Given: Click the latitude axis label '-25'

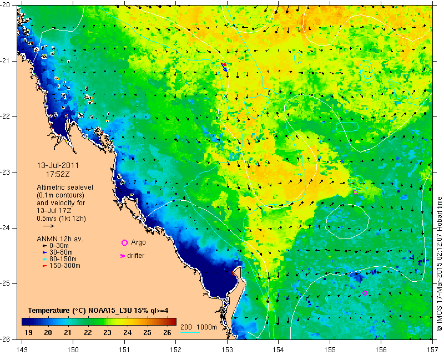Looking at the screenshot, I should coord(5,283).
